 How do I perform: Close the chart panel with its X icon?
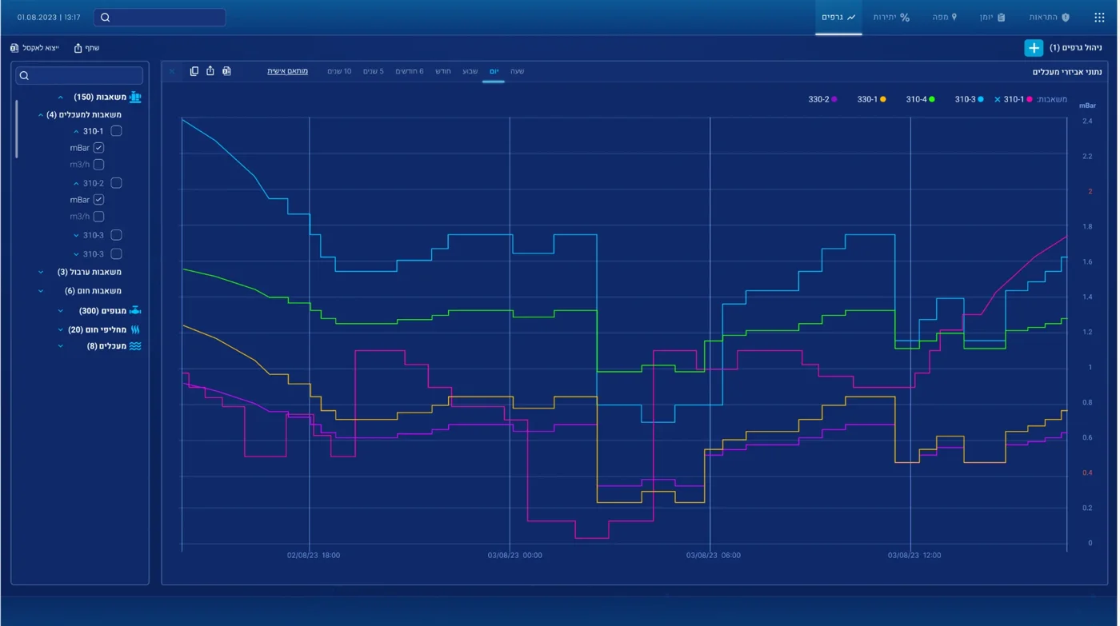pos(172,71)
